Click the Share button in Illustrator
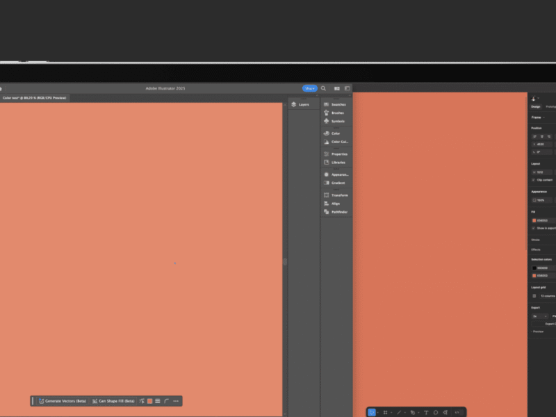Screen dimensions: 556x417 click(309, 88)
